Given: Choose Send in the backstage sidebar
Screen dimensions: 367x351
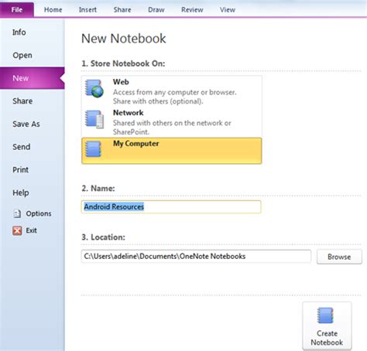Looking at the screenshot, I should point(22,147).
